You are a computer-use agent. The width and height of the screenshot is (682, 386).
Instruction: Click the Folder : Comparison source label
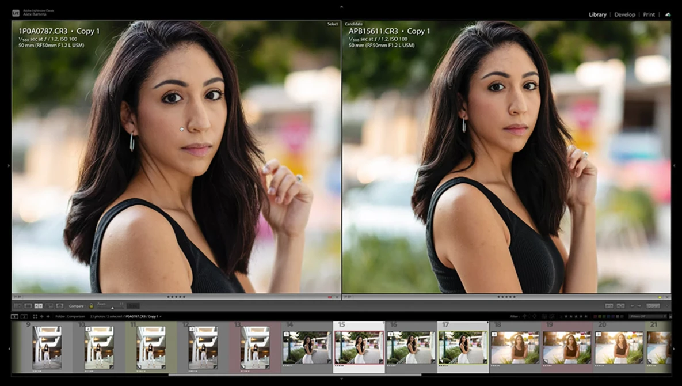70,316
